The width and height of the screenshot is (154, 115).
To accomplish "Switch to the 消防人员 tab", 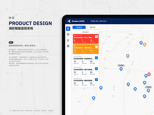I will tap(92, 27).
